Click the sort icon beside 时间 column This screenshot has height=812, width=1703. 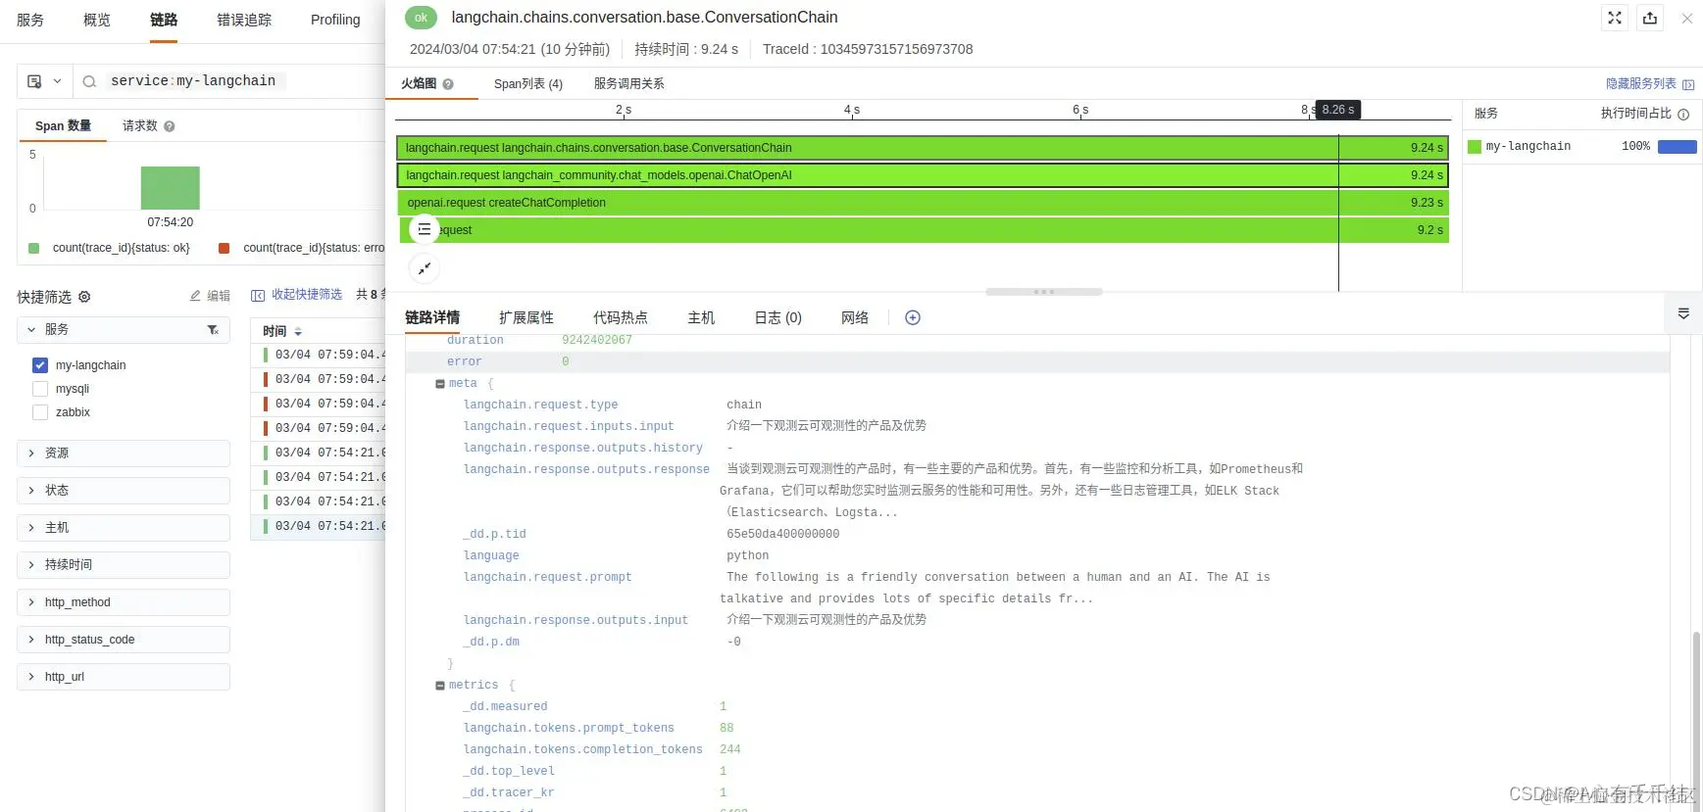click(298, 332)
